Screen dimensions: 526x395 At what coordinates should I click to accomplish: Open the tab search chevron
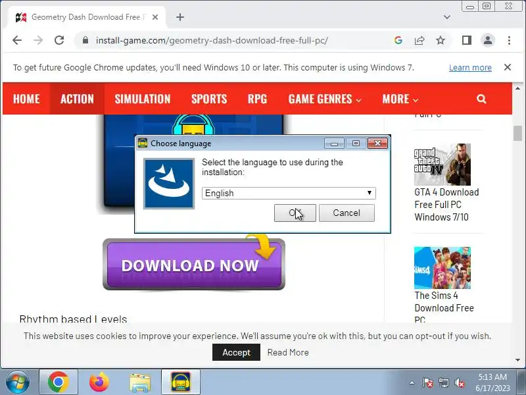point(447,17)
